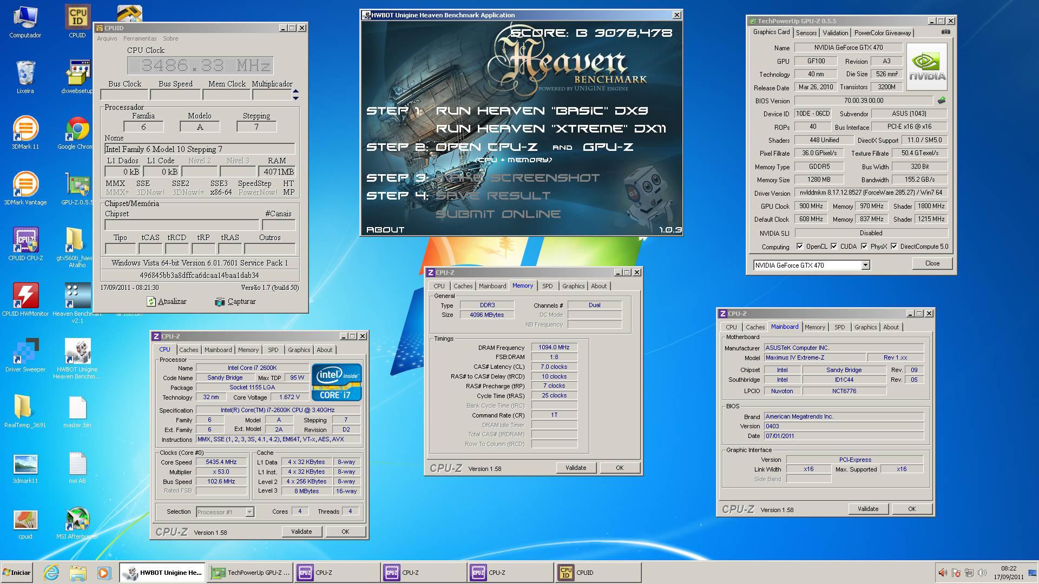This screenshot has height=584, width=1039.
Task: Open the Lixeira recycle bin icon
Action: coord(25,77)
